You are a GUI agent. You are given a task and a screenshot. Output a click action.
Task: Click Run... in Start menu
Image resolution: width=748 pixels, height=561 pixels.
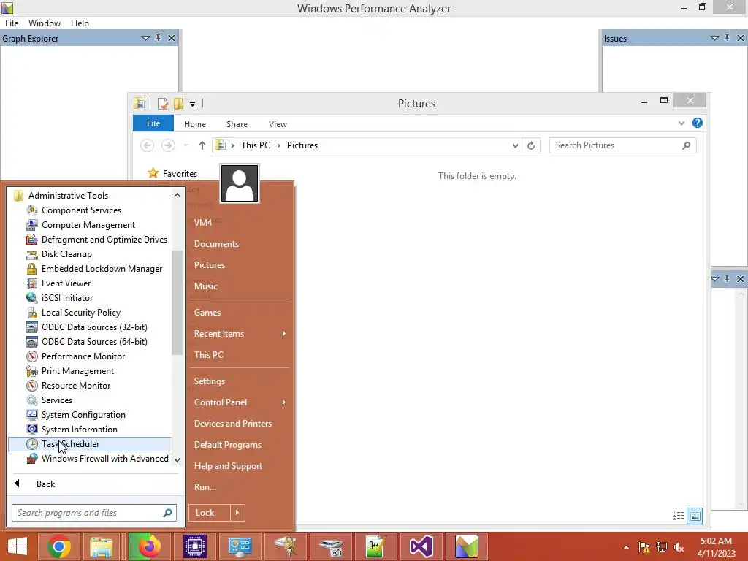tap(205, 487)
